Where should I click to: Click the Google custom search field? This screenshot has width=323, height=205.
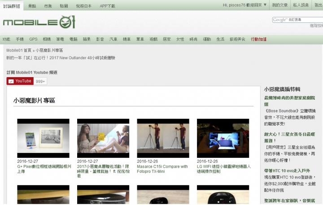298,20
